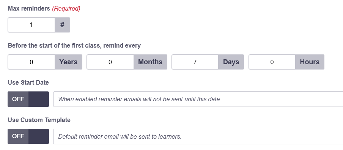This screenshot has height=150, width=343.
Task: Click the dark handle of Use Start Date switch
Action: (x=39, y=99)
